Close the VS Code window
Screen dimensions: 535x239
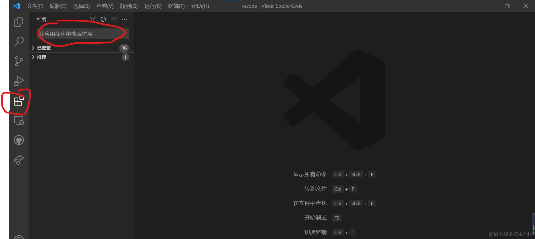pos(526,6)
